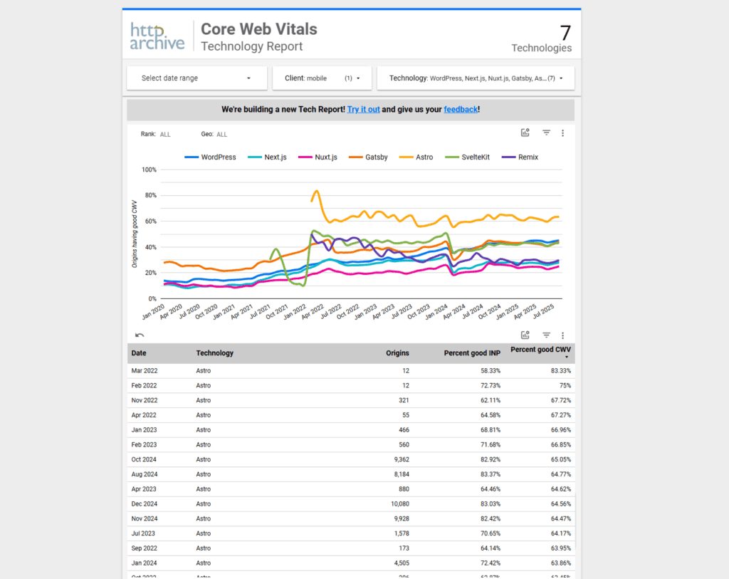Click Astro line peak on chart
729x579 pixels.
point(317,191)
